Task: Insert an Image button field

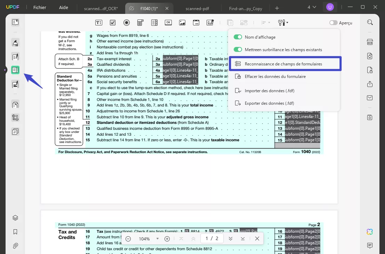Action: click(182, 22)
